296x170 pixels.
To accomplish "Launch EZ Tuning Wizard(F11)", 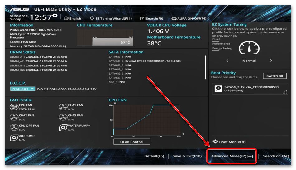I will tap(113, 18).
